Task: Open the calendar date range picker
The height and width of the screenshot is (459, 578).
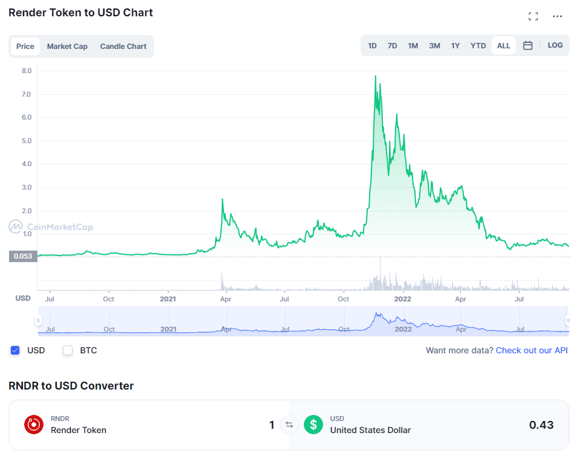Action: [528, 45]
